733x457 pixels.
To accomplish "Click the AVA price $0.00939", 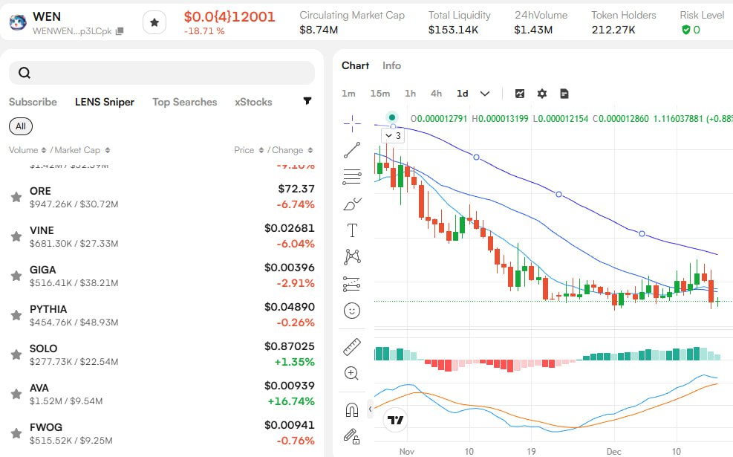I will 290,386.
